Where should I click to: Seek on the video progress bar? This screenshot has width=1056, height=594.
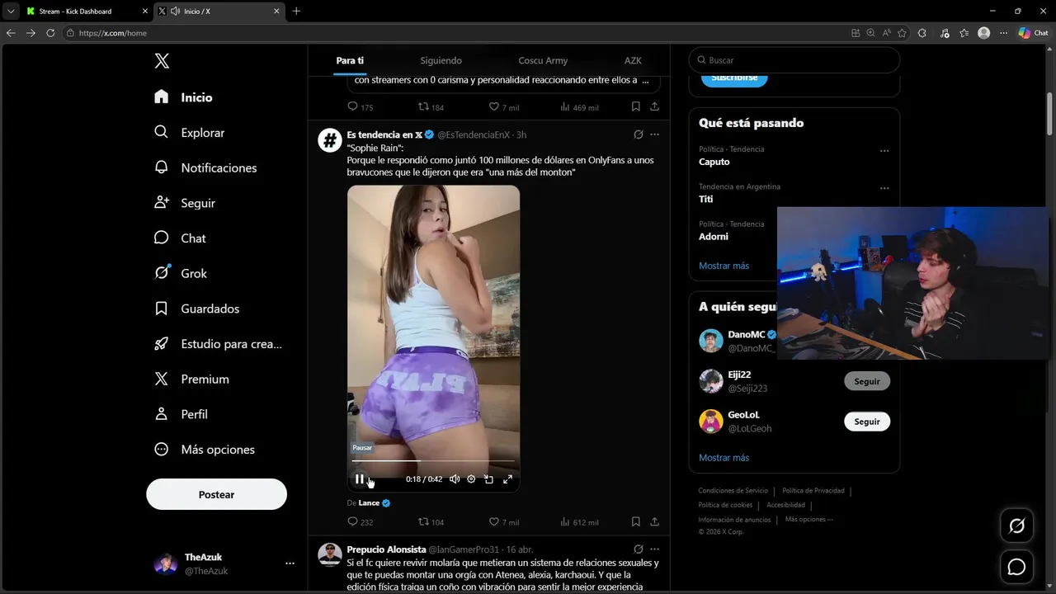pos(433,460)
